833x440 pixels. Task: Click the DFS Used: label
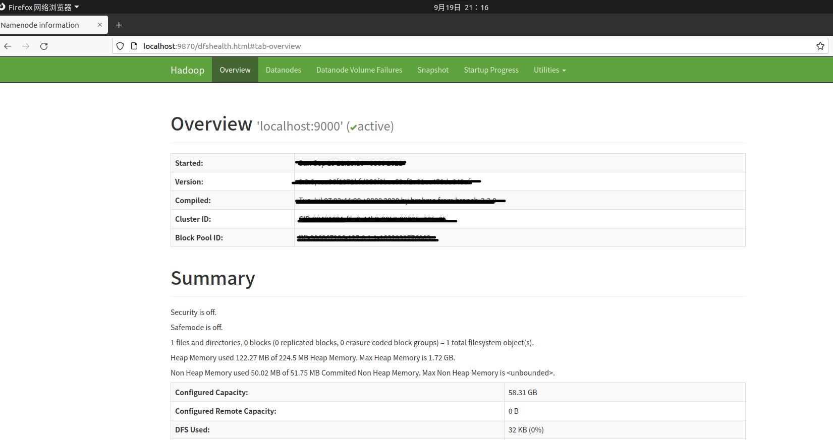pos(192,429)
